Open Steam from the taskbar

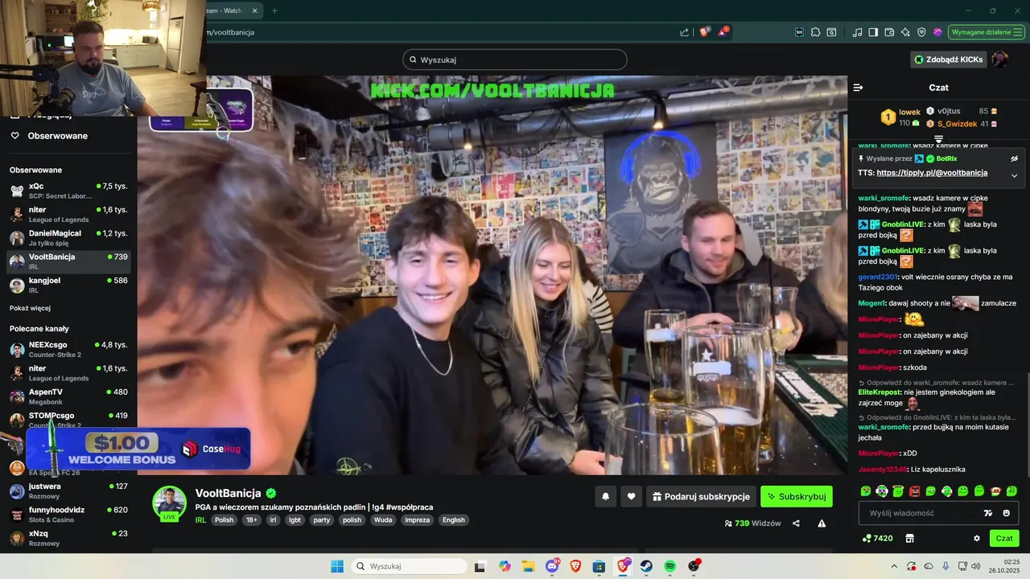[x=646, y=566]
